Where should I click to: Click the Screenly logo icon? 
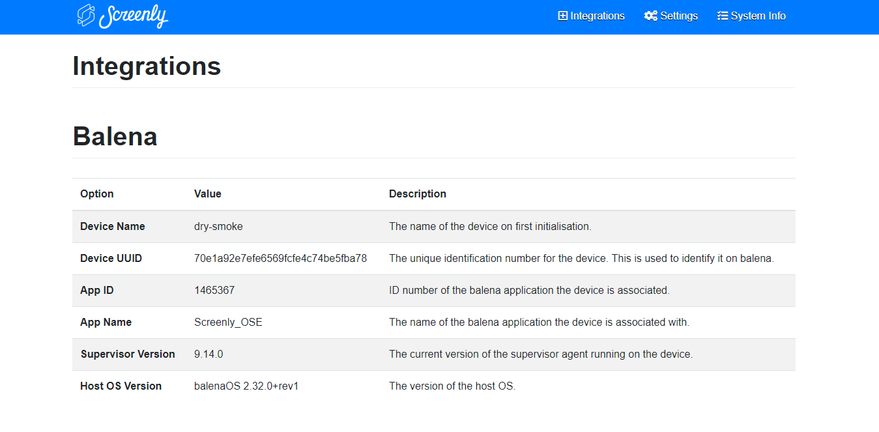pos(86,16)
